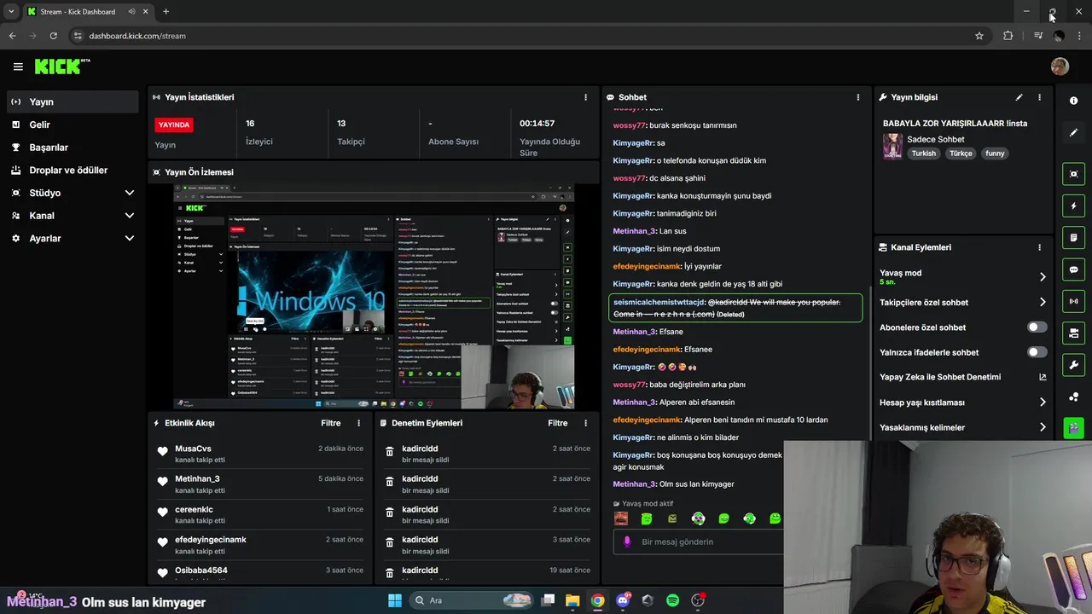Go to Başarılar in the left sidebar

[x=72, y=148]
